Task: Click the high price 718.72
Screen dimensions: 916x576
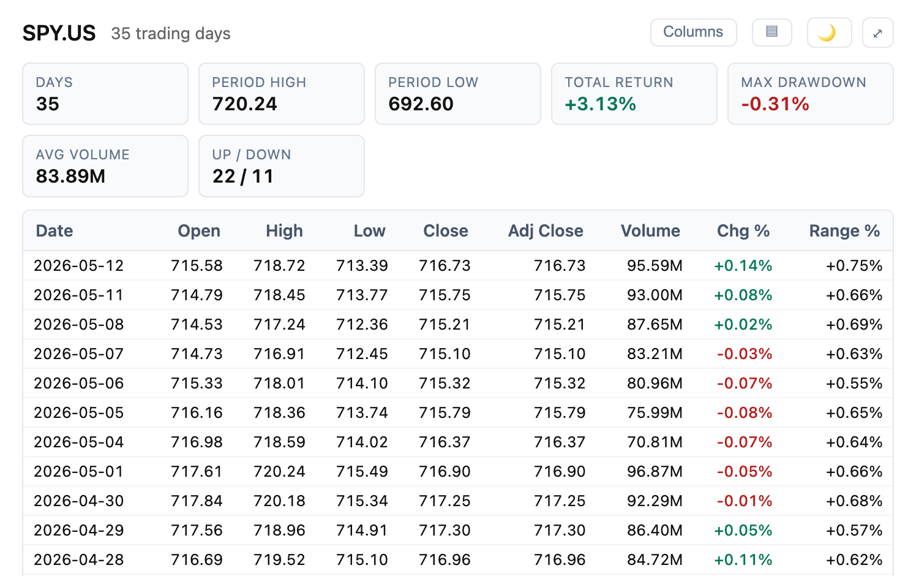Action: coord(279,265)
